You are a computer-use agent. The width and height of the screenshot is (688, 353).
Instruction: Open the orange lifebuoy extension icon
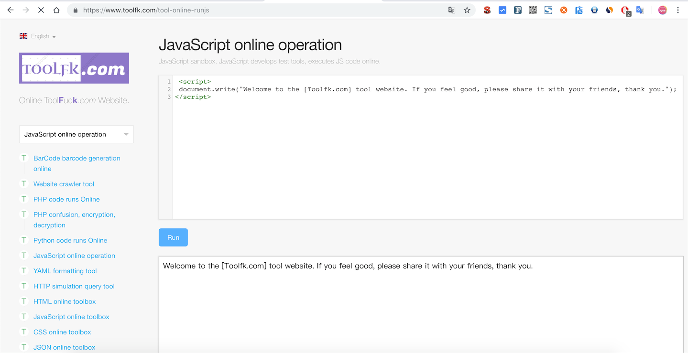(564, 10)
